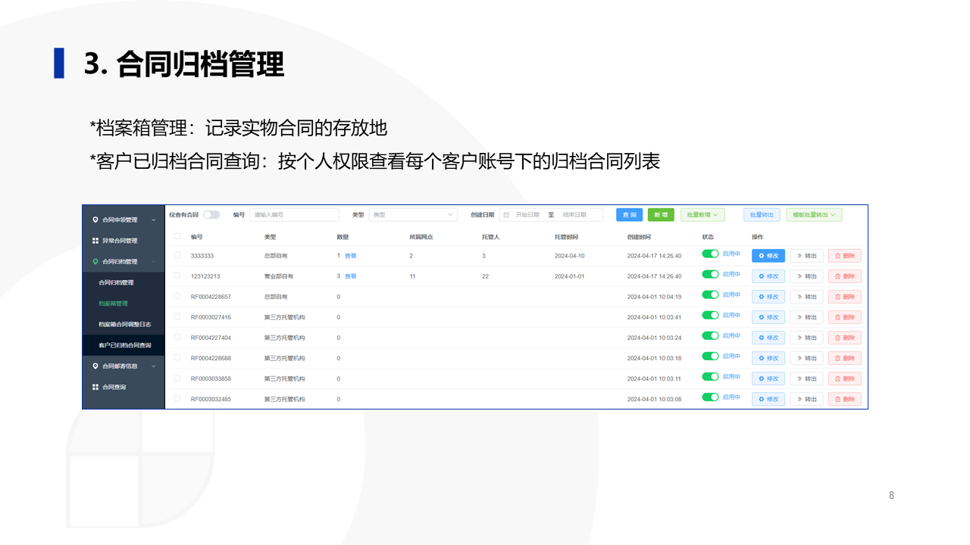Image resolution: width=970 pixels, height=545 pixels.
Task: Click the calendar icon in date range
Action: pos(506,215)
